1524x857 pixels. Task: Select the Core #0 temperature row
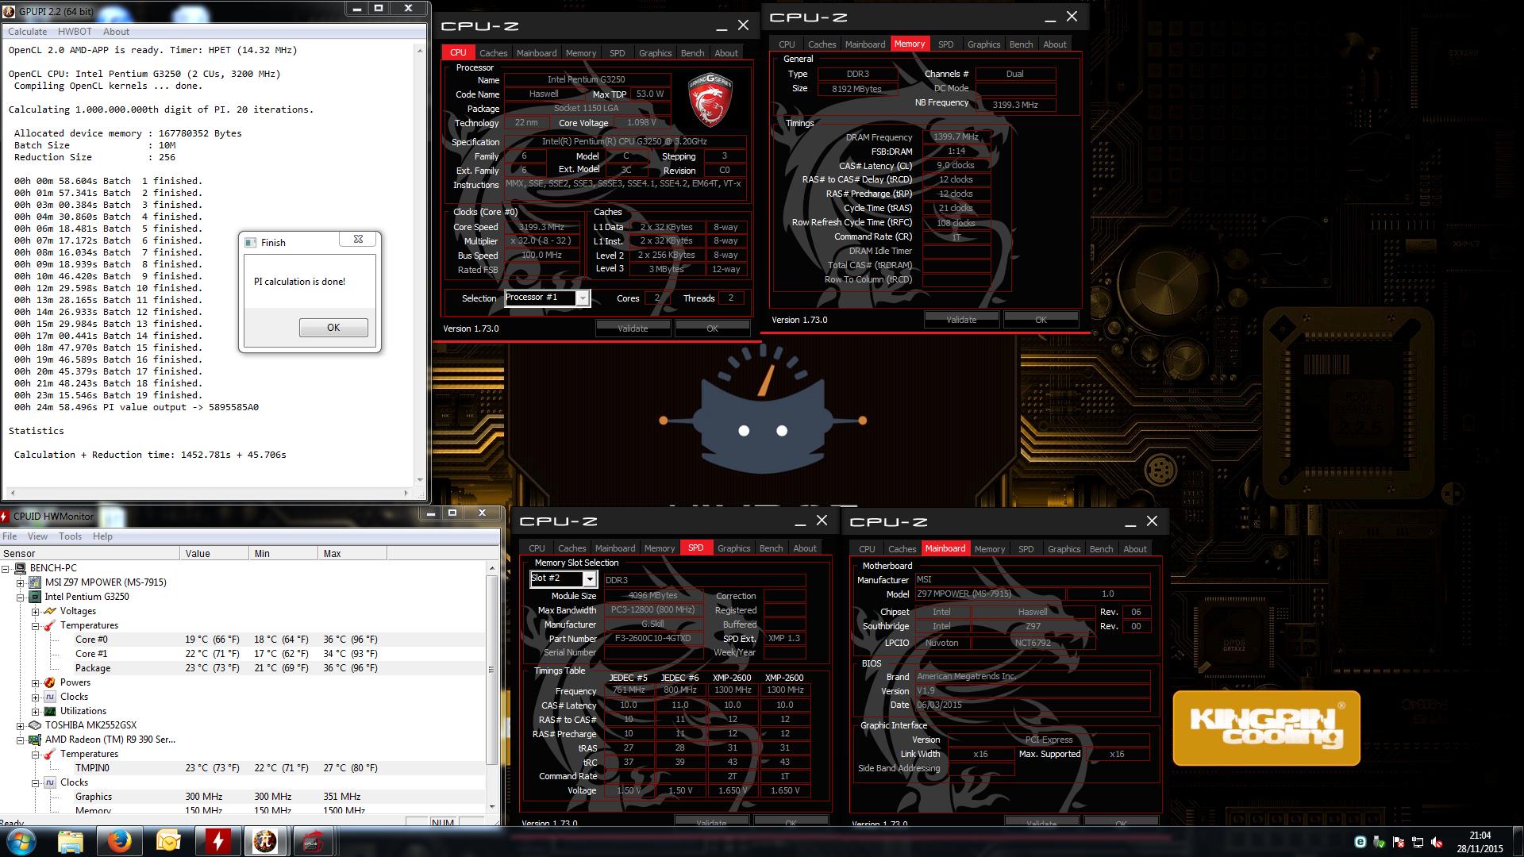click(242, 640)
